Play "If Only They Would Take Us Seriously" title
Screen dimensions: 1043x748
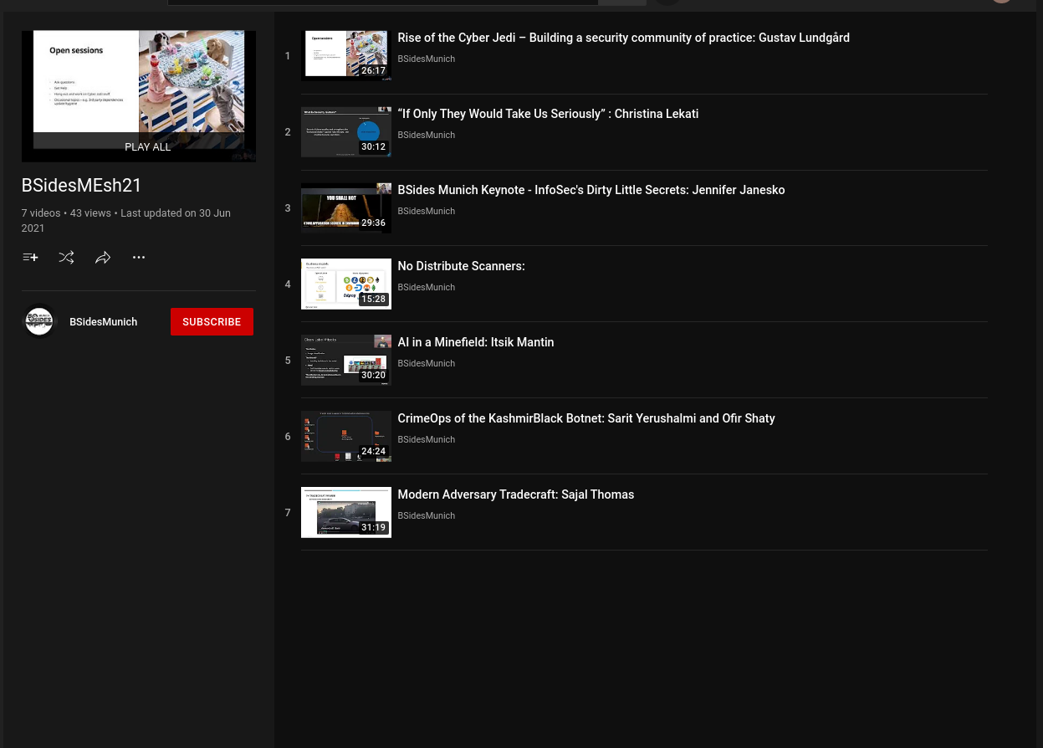548,115
